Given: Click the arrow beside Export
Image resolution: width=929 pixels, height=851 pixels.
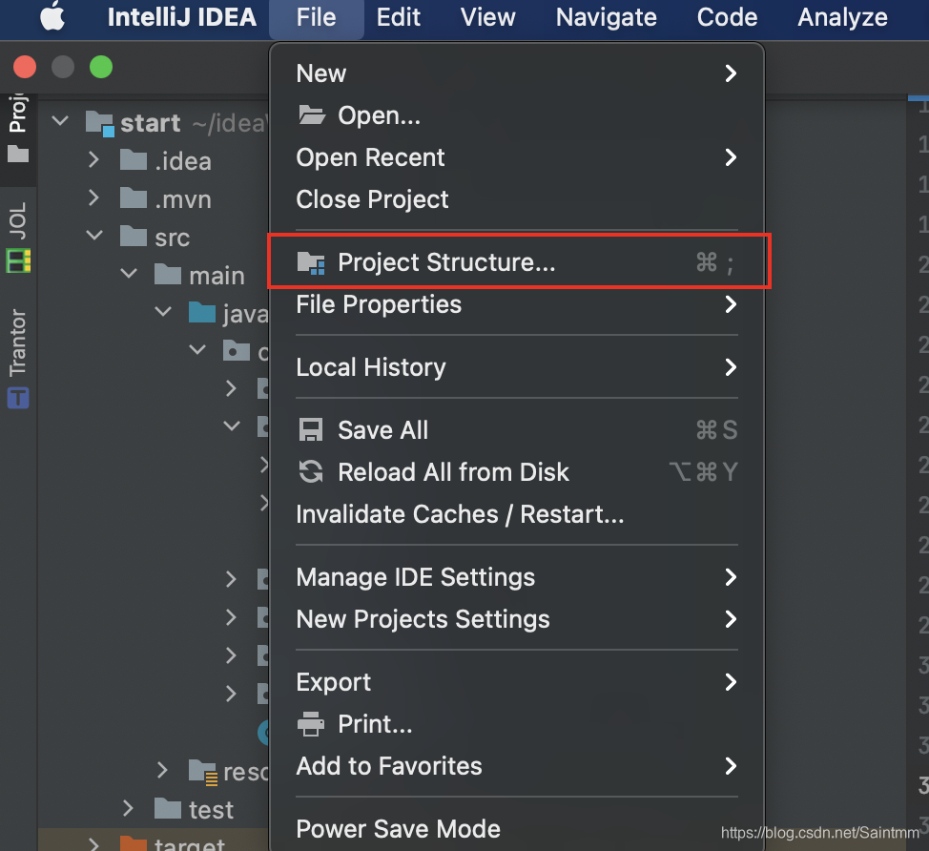Looking at the screenshot, I should (x=732, y=682).
